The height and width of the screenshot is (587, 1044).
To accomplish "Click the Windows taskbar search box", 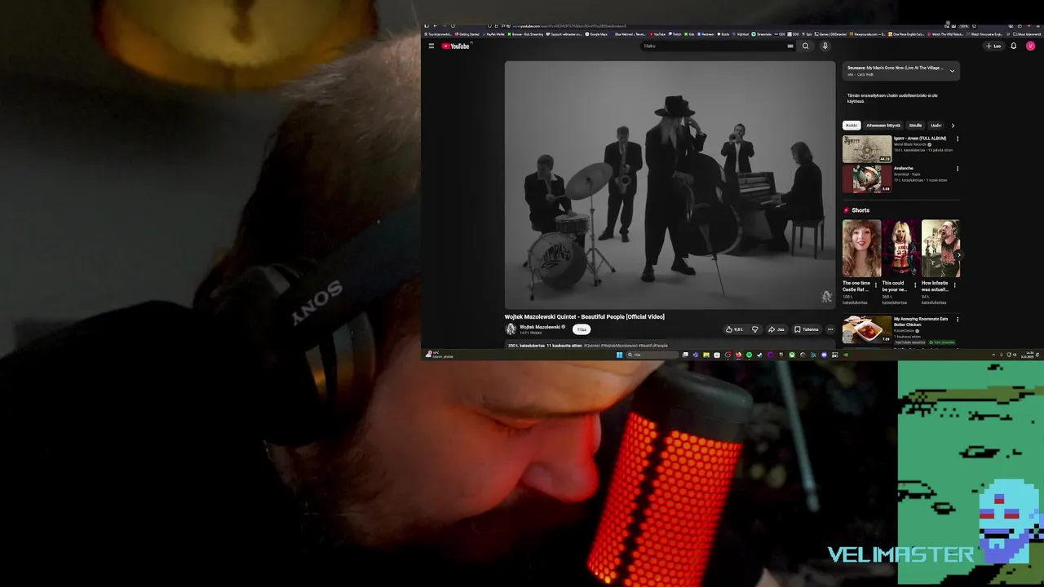I will (652, 355).
